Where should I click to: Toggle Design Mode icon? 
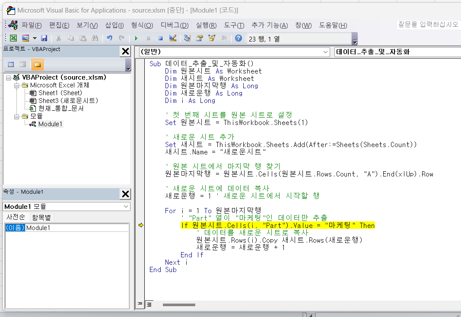(173, 38)
